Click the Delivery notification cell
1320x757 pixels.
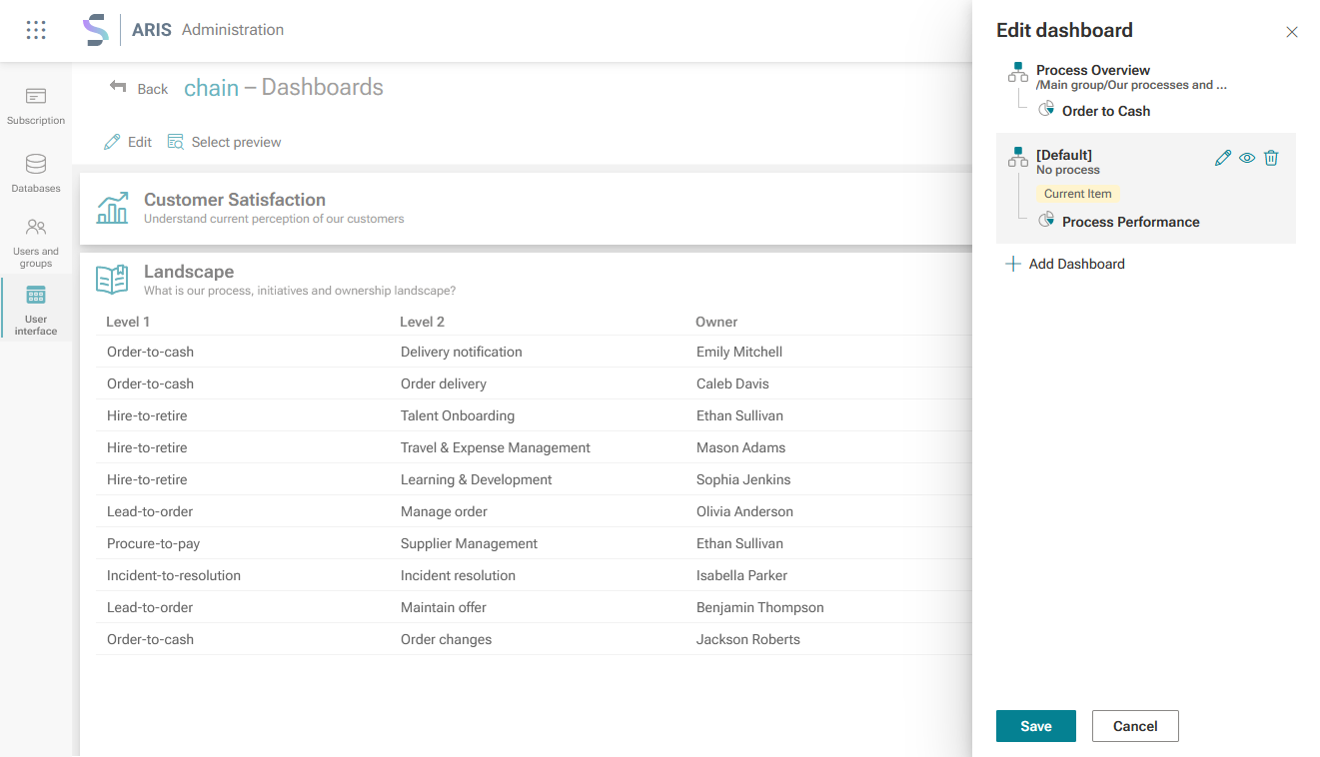pyautogui.click(x=462, y=352)
